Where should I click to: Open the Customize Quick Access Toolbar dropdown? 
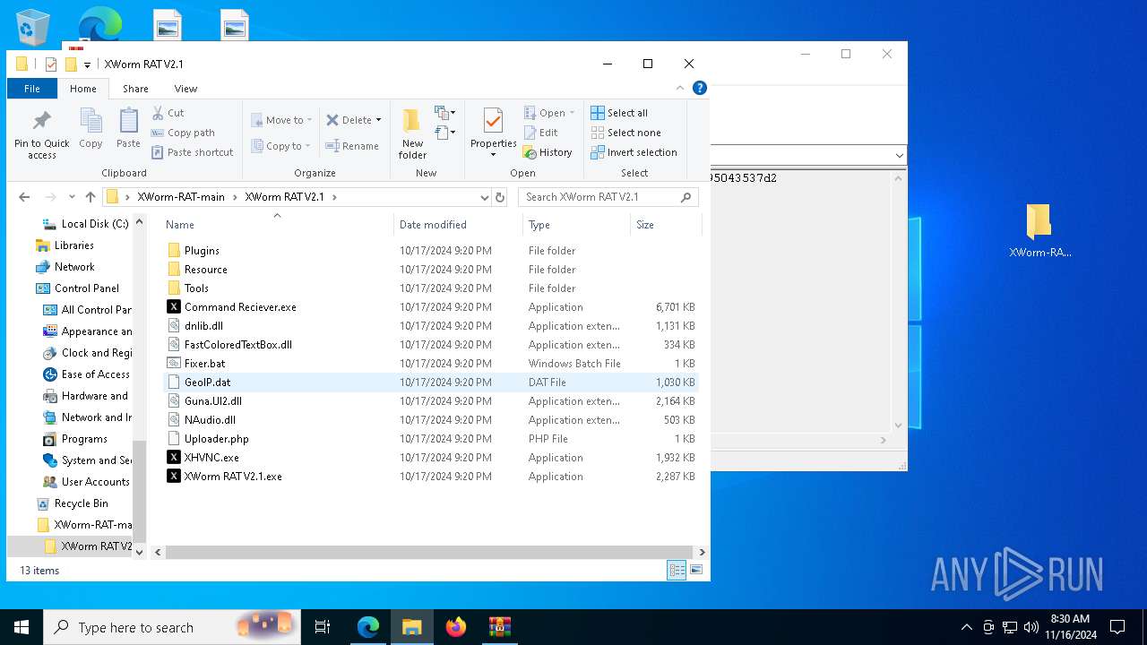click(87, 64)
